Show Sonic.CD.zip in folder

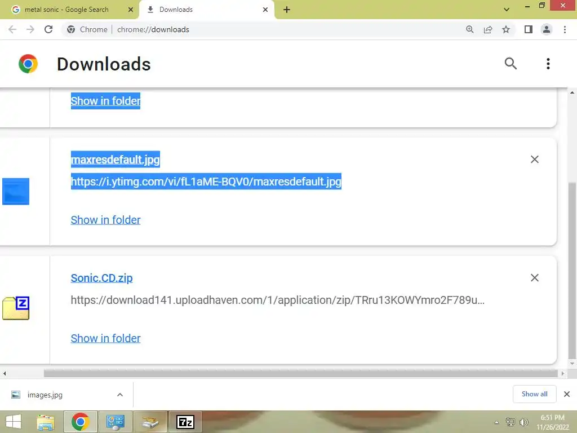point(105,338)
